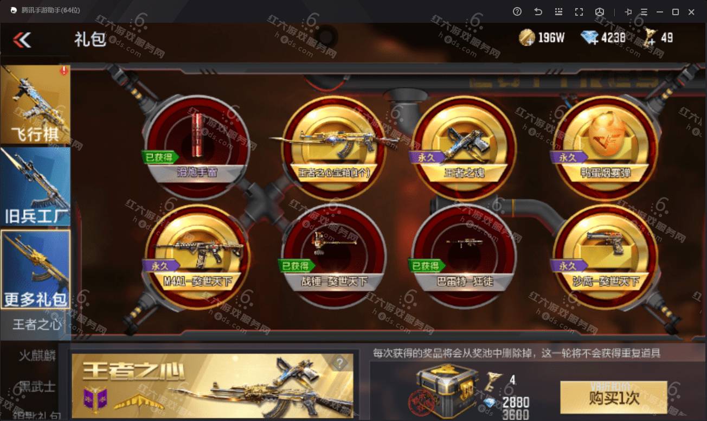Open the help question mark in the title bar
The width and height of the screenshot is (707, 421).
517,11
